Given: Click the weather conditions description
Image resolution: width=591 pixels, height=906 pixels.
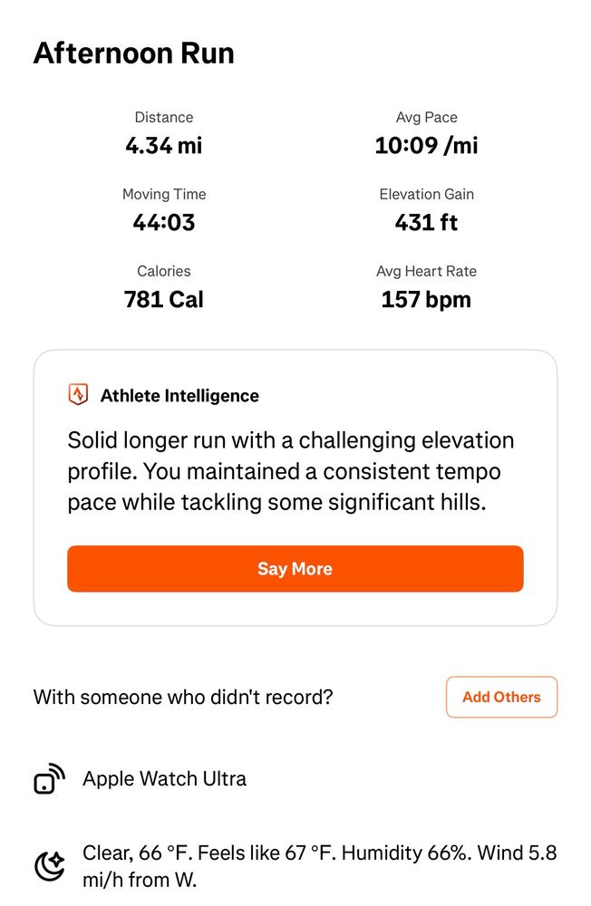Looking at the screenshot, I should 319,865.
